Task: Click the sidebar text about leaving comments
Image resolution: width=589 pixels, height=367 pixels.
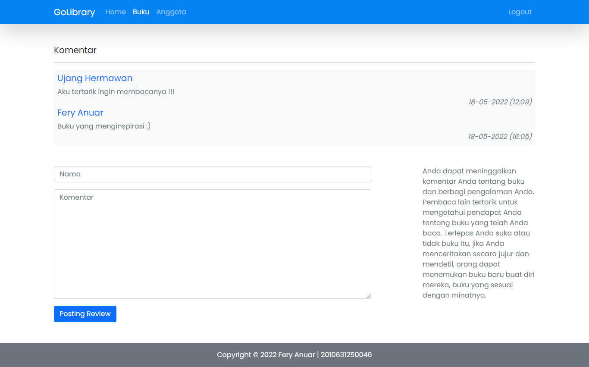Action: (x=478, y=233)
